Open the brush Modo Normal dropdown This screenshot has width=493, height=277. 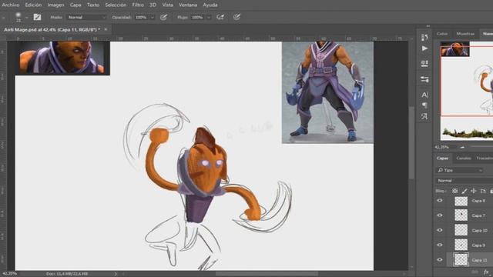click(x=86, y=17)
